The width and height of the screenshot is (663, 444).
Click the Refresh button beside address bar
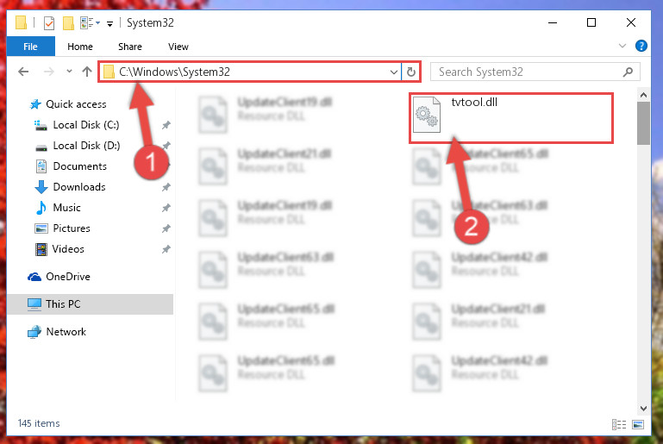coord(410,72)
